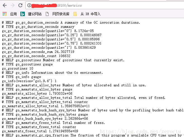Click the quantile="0.25" value 0.000146067
The image size is (184, 137).
91,35
